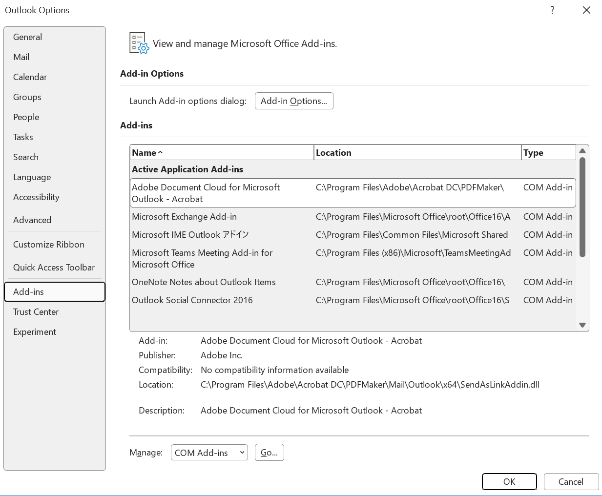Select Outlook Social Connector 2016 row
The width and height of the screenshot is (602, 496).
[353, 300]
